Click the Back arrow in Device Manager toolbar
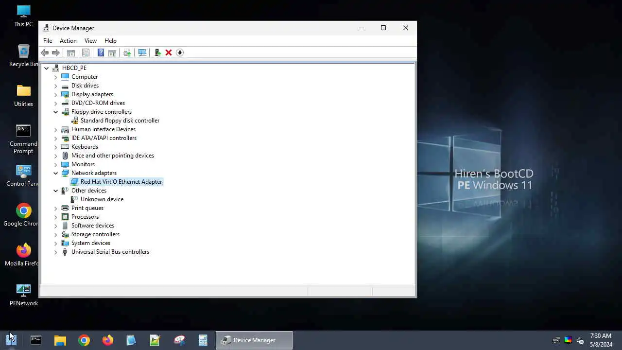 45,52
